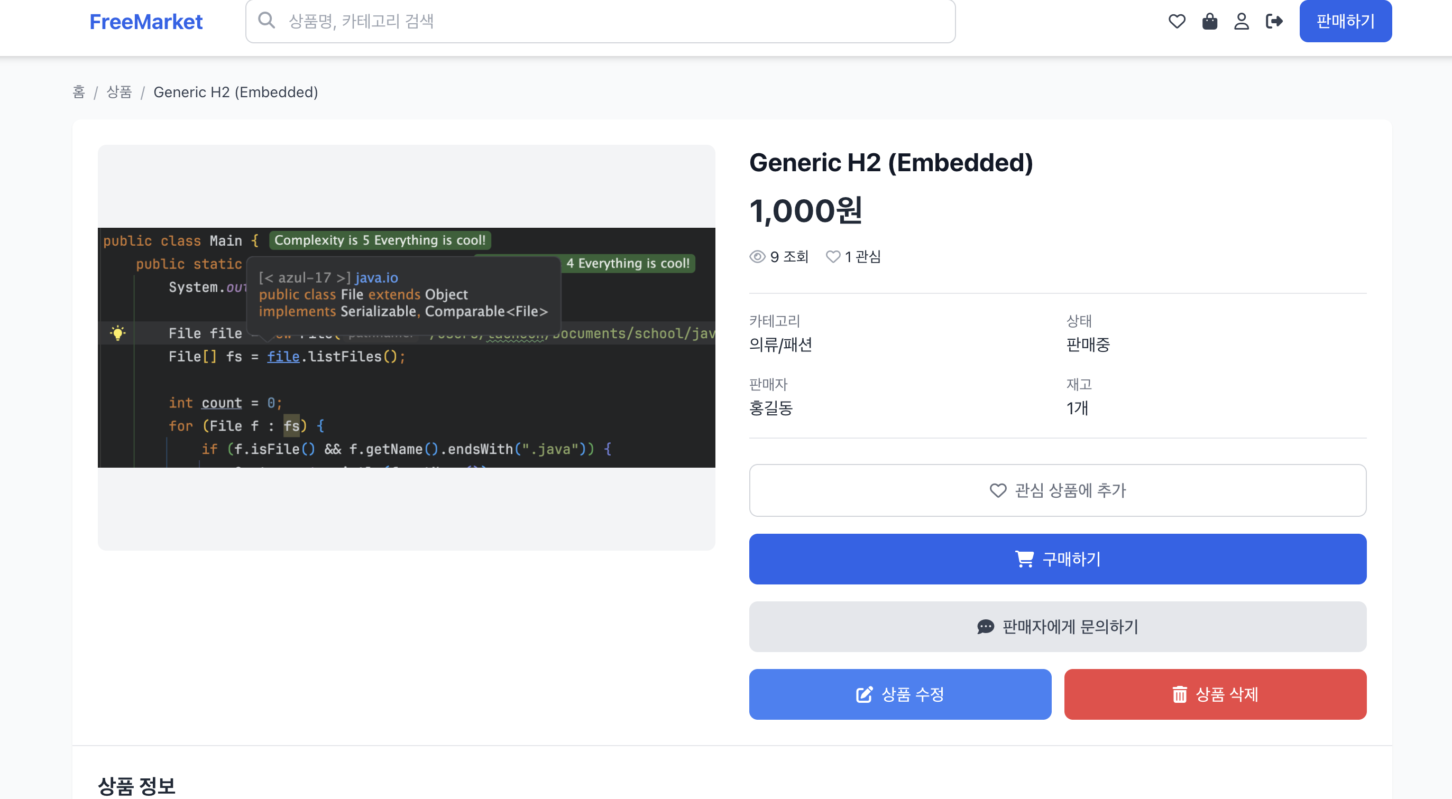
Task: Click the heart icon beside 1 관심
Action: pos(832,257)
